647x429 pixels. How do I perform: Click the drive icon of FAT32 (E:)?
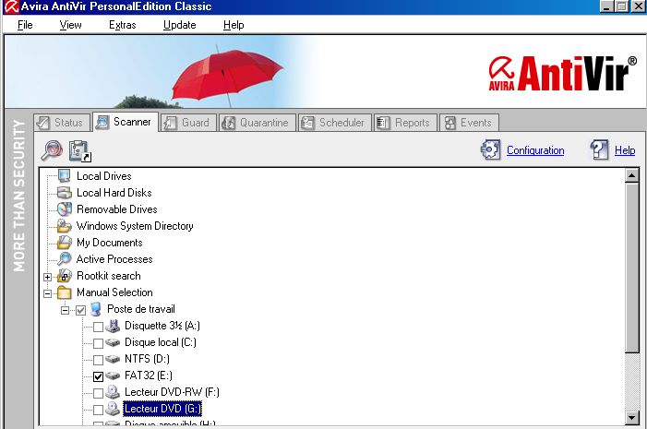pyautogui.click(x=113, y=375)
